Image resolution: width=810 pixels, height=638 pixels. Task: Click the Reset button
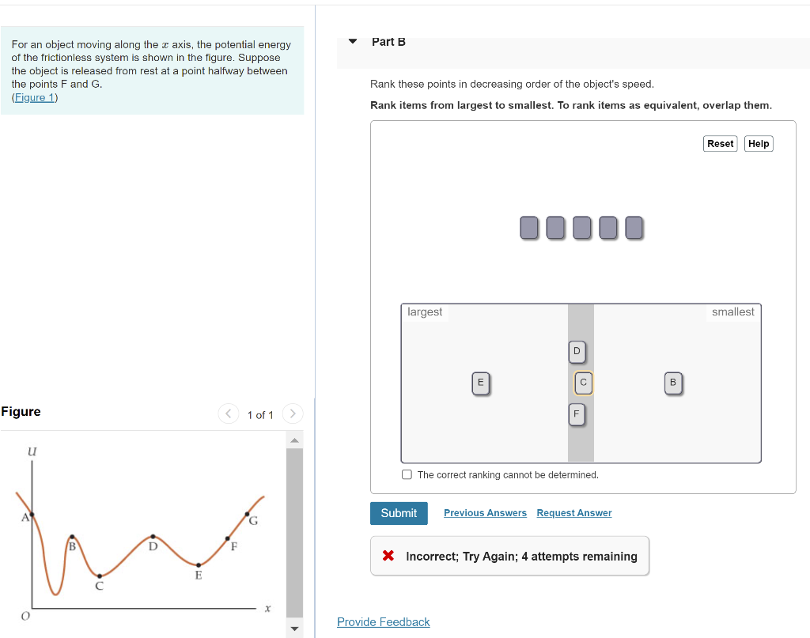720,143
